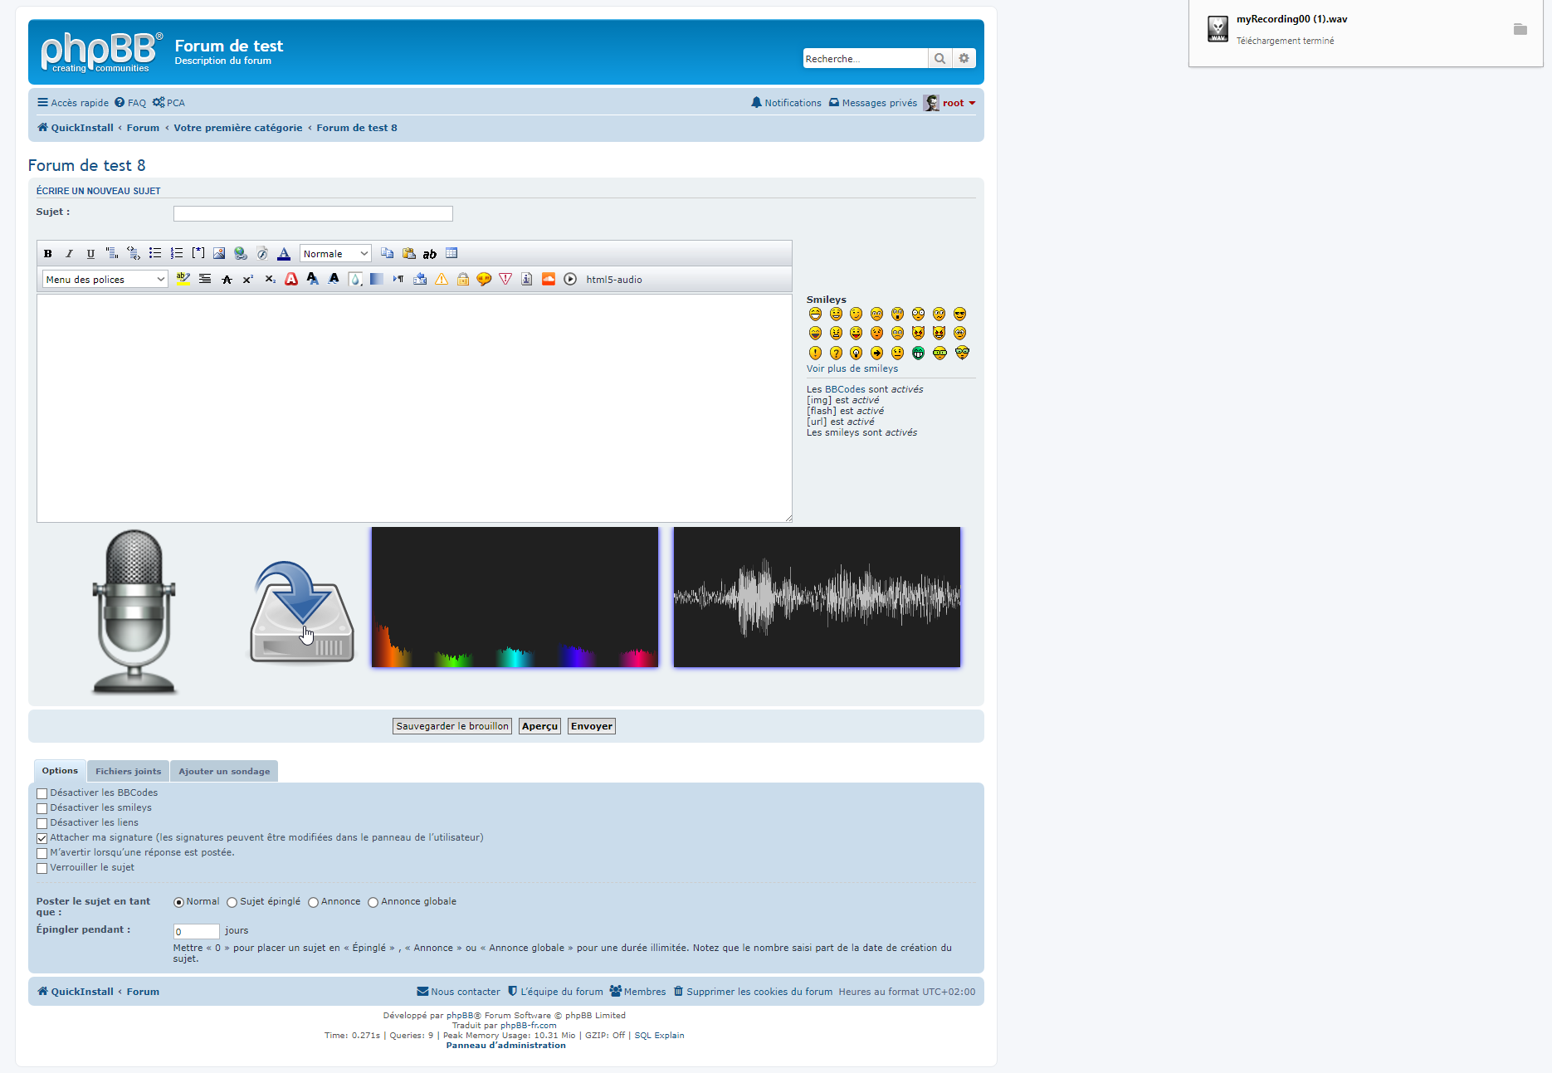The width and height of the screenshot is (1552, 1073).
Task: Click the search magnifier button
Action: (939, 59)
